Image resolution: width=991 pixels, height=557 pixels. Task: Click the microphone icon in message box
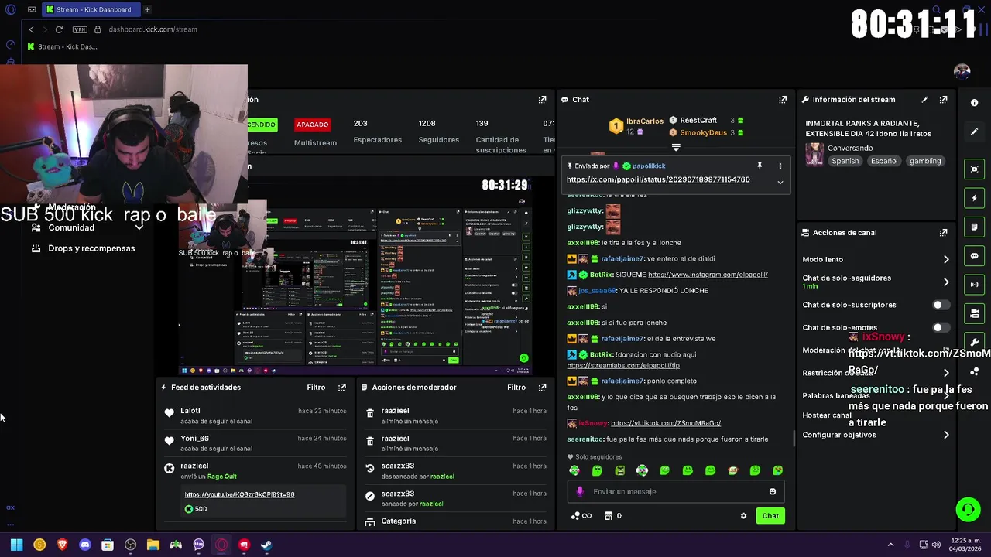coord(581,492)
